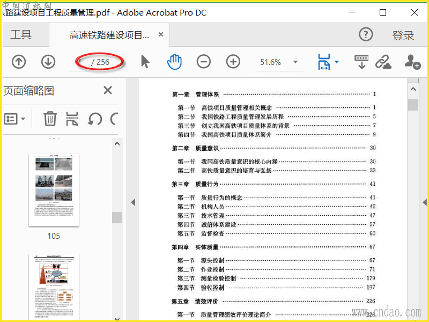Click 我国铁路工程质量管理发展历程 entry
Viewport: 429px width, 322px height.
tap(277, 116)
